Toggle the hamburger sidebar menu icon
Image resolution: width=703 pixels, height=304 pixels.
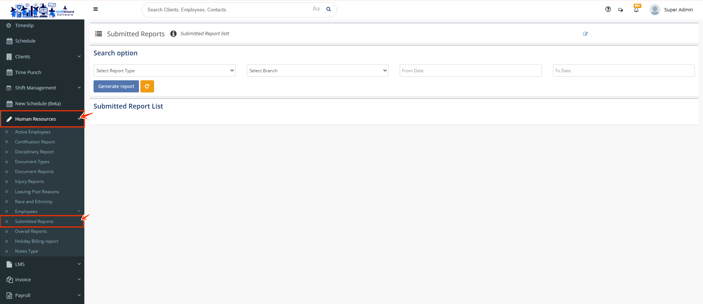coord(95,9)
